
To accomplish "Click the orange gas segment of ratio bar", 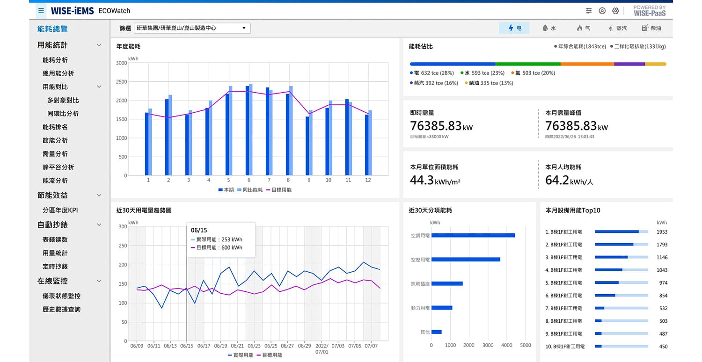I will 587,64.
